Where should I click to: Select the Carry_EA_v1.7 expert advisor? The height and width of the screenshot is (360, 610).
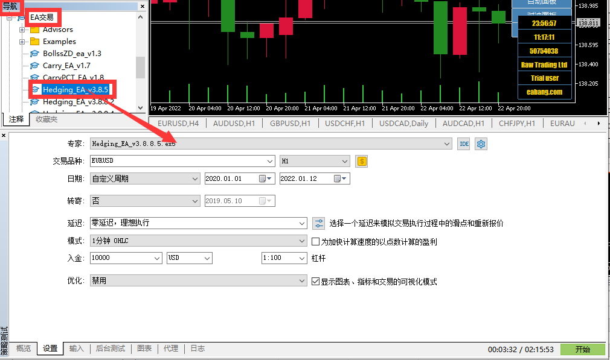[66, 66]
